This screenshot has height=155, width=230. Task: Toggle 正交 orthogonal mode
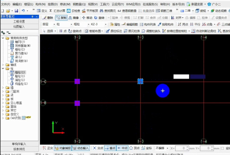click(x=48, y=148)
